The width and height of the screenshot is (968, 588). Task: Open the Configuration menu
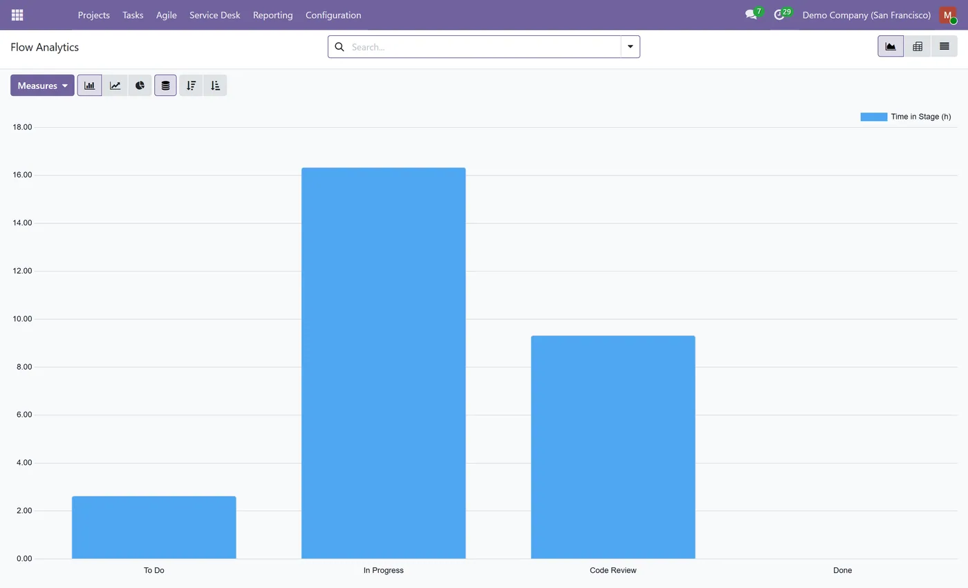pos(333,15)
